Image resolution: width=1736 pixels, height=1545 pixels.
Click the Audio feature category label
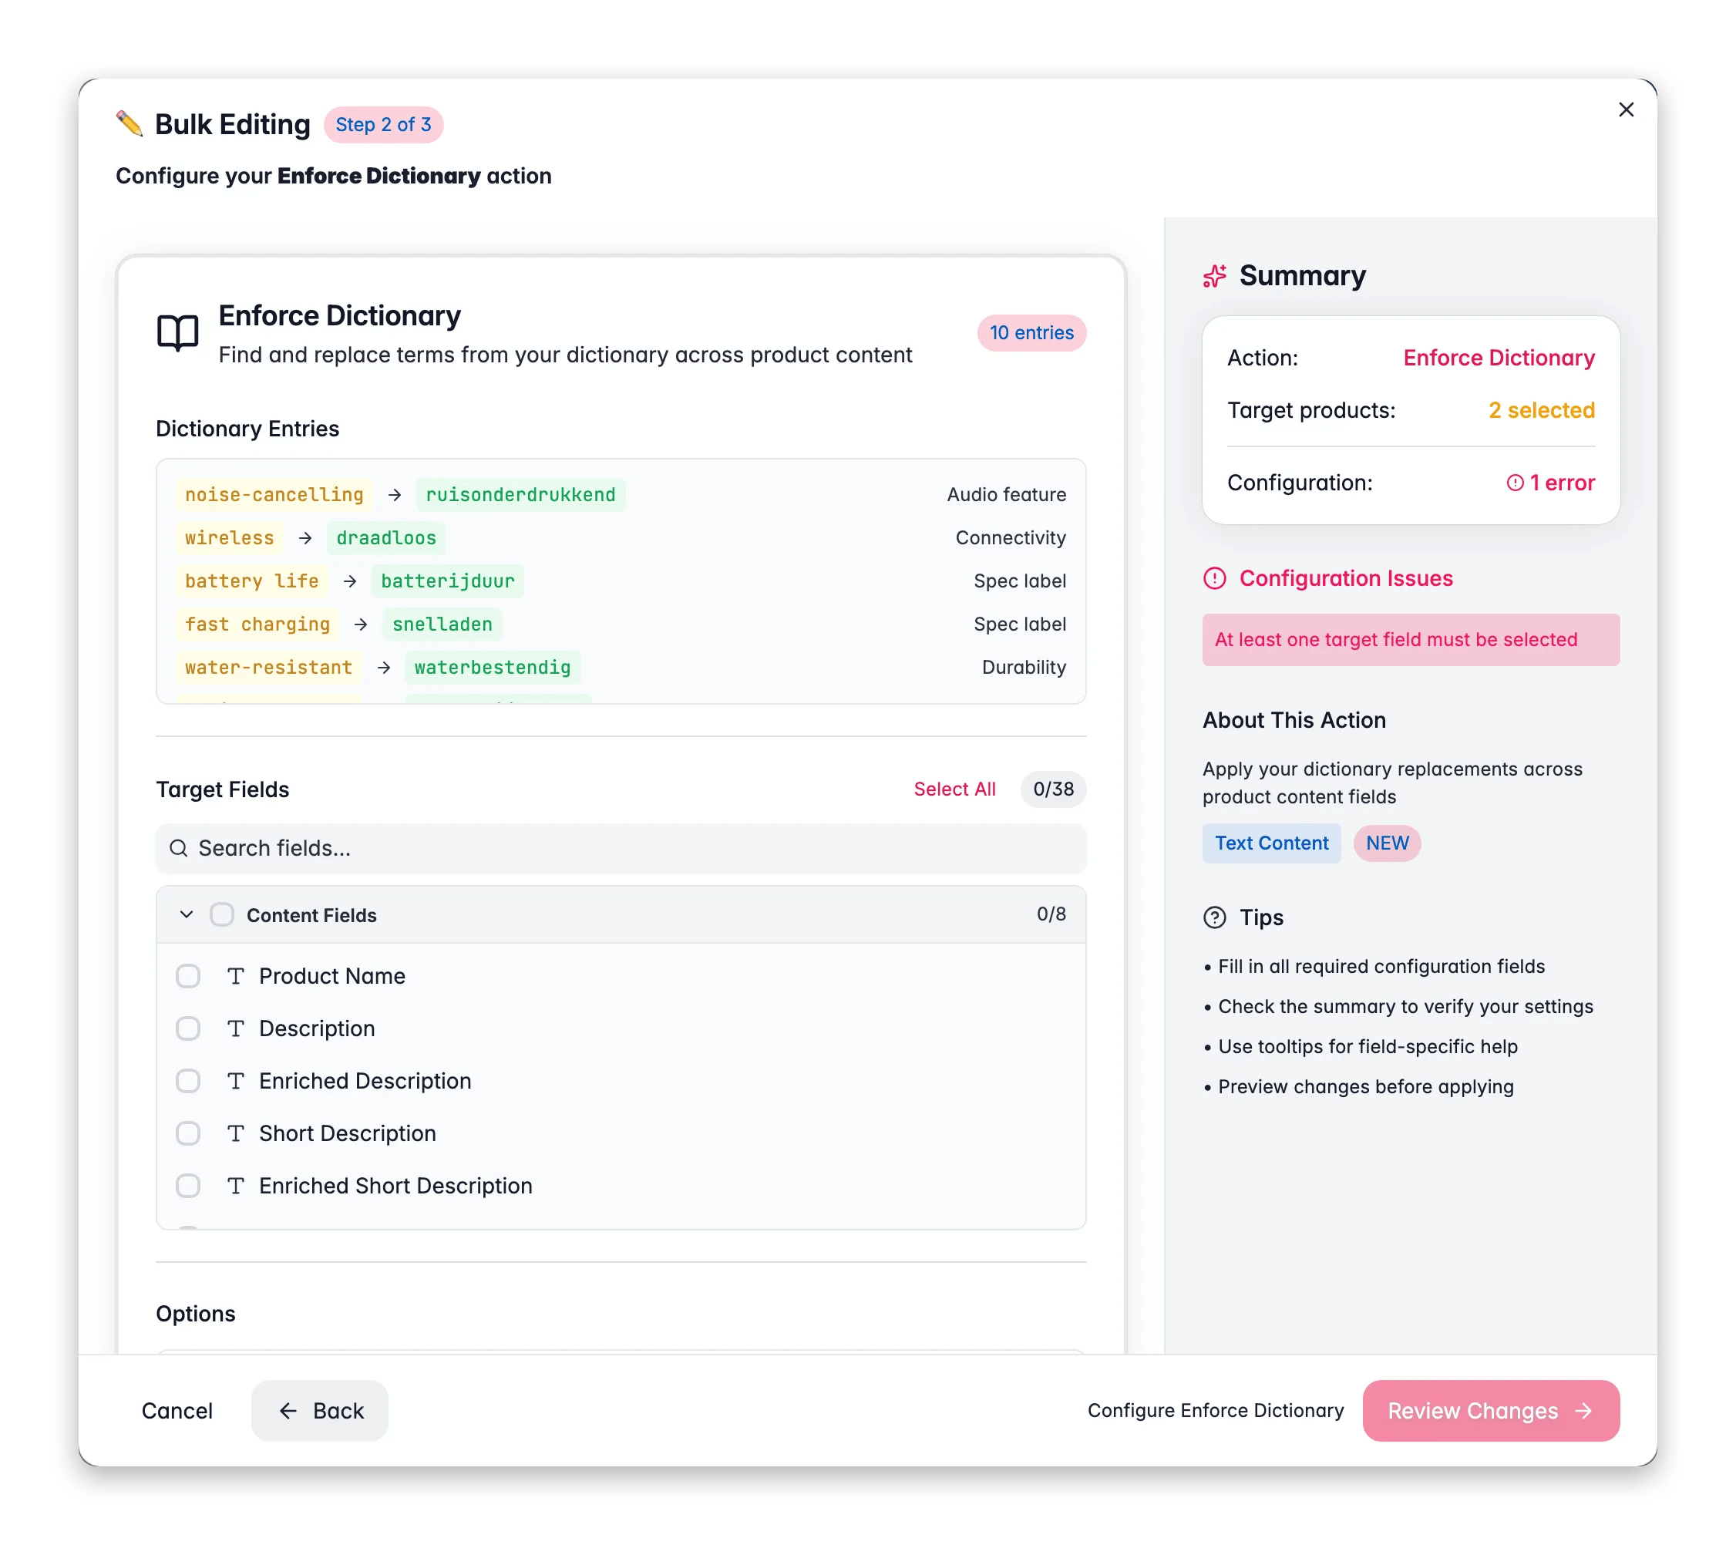pyautogui.click(x=1007, y=494)
